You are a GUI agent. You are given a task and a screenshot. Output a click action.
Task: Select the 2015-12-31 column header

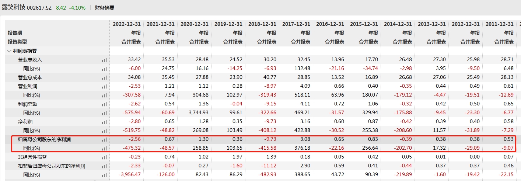coord(364,24)
